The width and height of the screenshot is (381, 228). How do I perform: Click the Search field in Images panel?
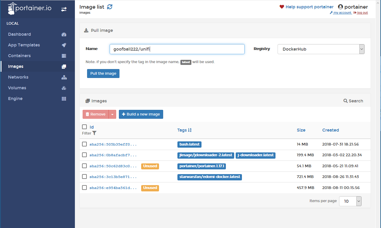[x=356, y=101]
